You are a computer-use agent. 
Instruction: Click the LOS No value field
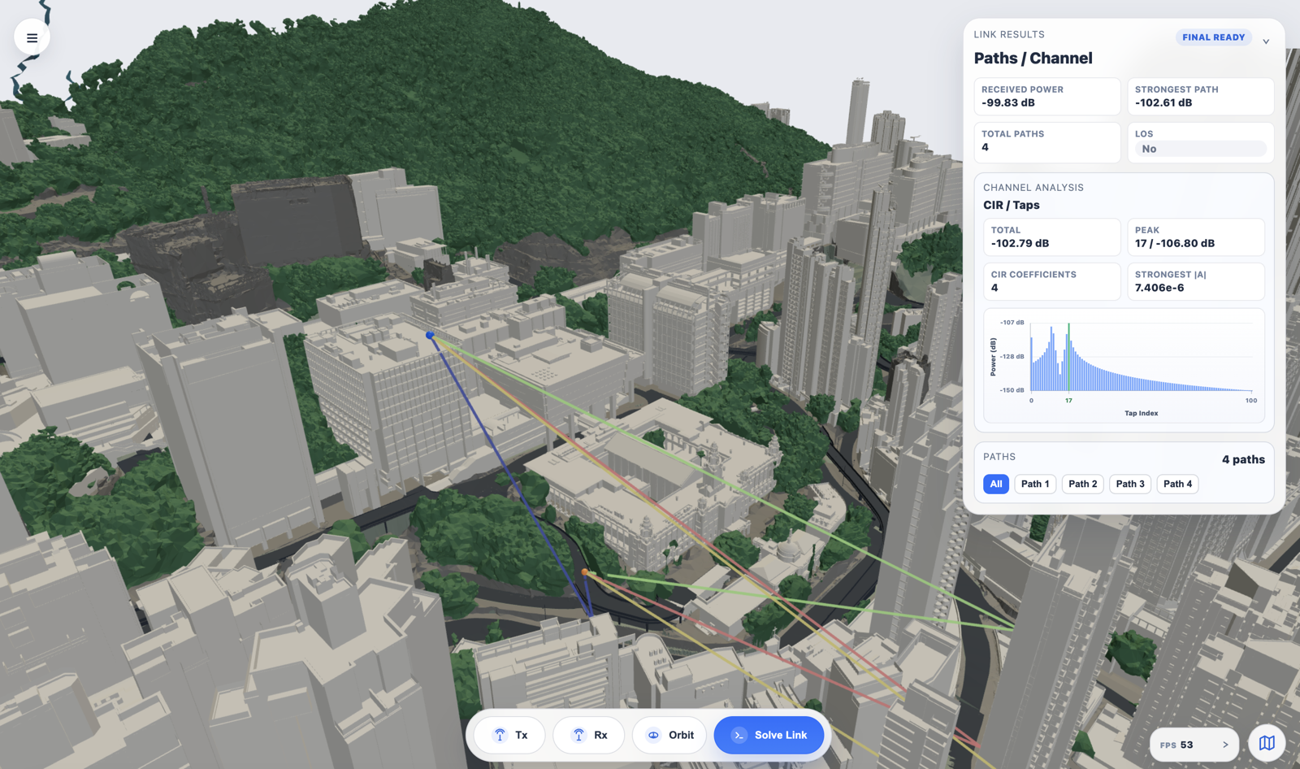1201,149
